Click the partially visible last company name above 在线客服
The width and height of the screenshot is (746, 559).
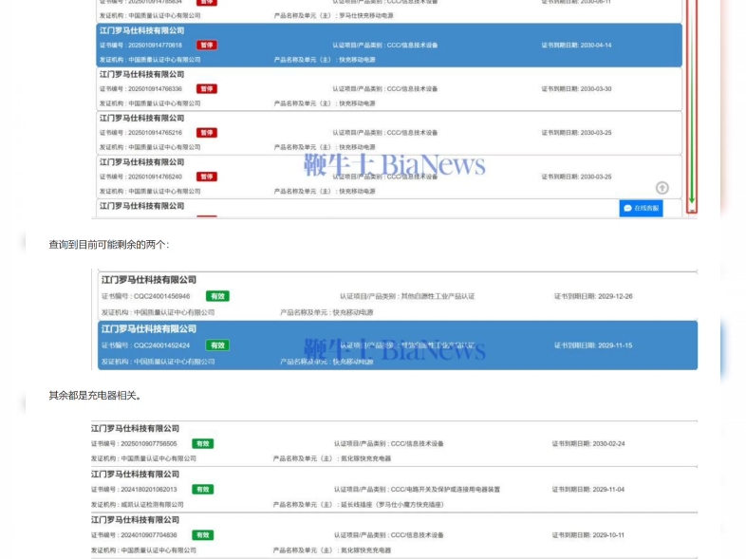[141, 206]
